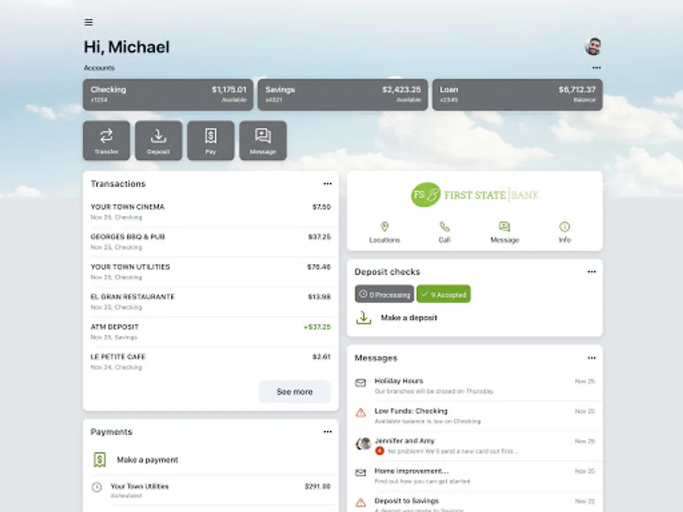
Task: Select the 9 Accepted filter
Action: [x=443, y=294]
